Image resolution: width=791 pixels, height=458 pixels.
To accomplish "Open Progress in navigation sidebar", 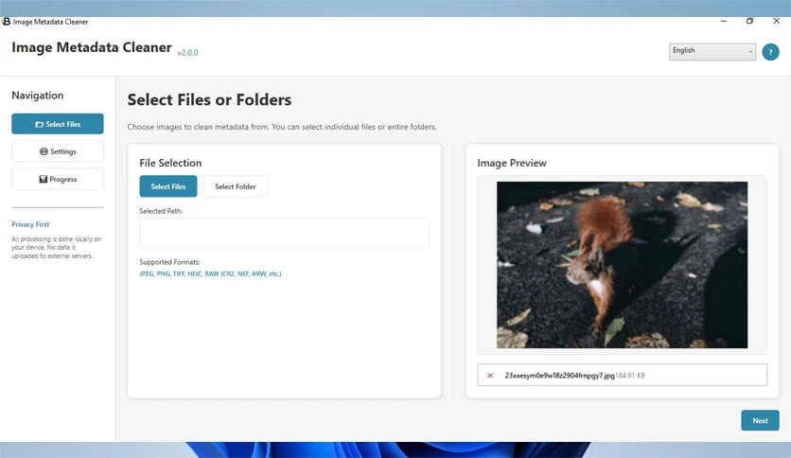I will point(58,179).
